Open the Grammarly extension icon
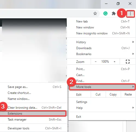 (x=105, y=14)
